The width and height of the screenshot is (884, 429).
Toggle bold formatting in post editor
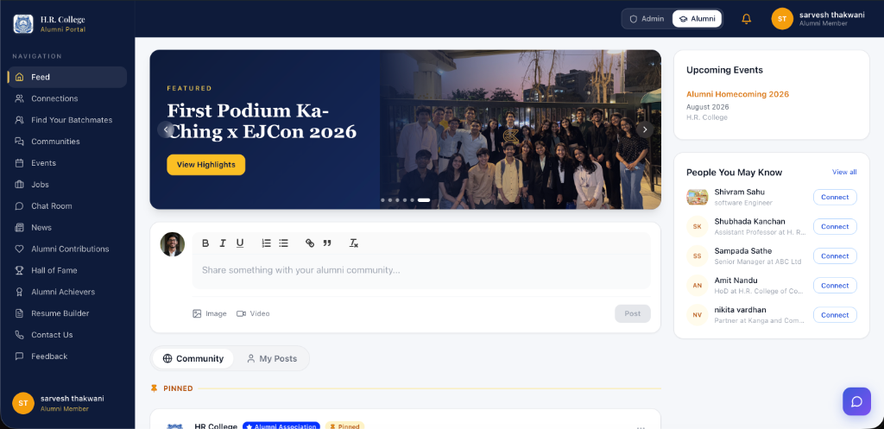point(205,243)
